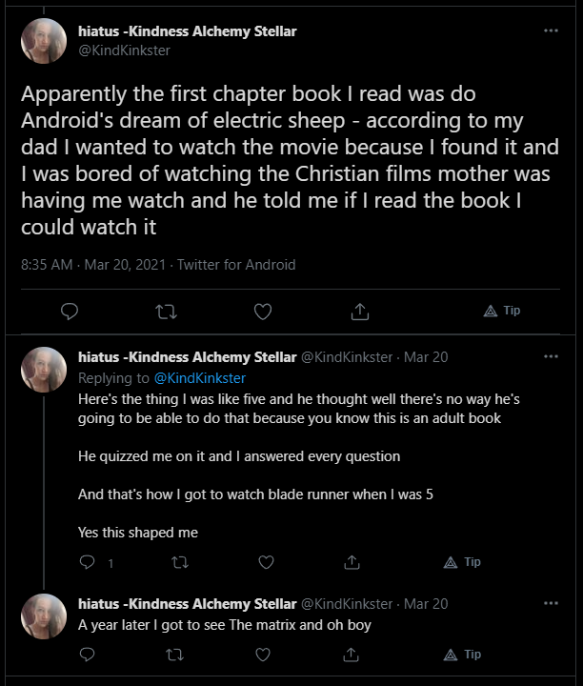Viewport: 583px width, 686px height.
Task: Reply to the main tweet about electric sheep
Action: point(70,312)
